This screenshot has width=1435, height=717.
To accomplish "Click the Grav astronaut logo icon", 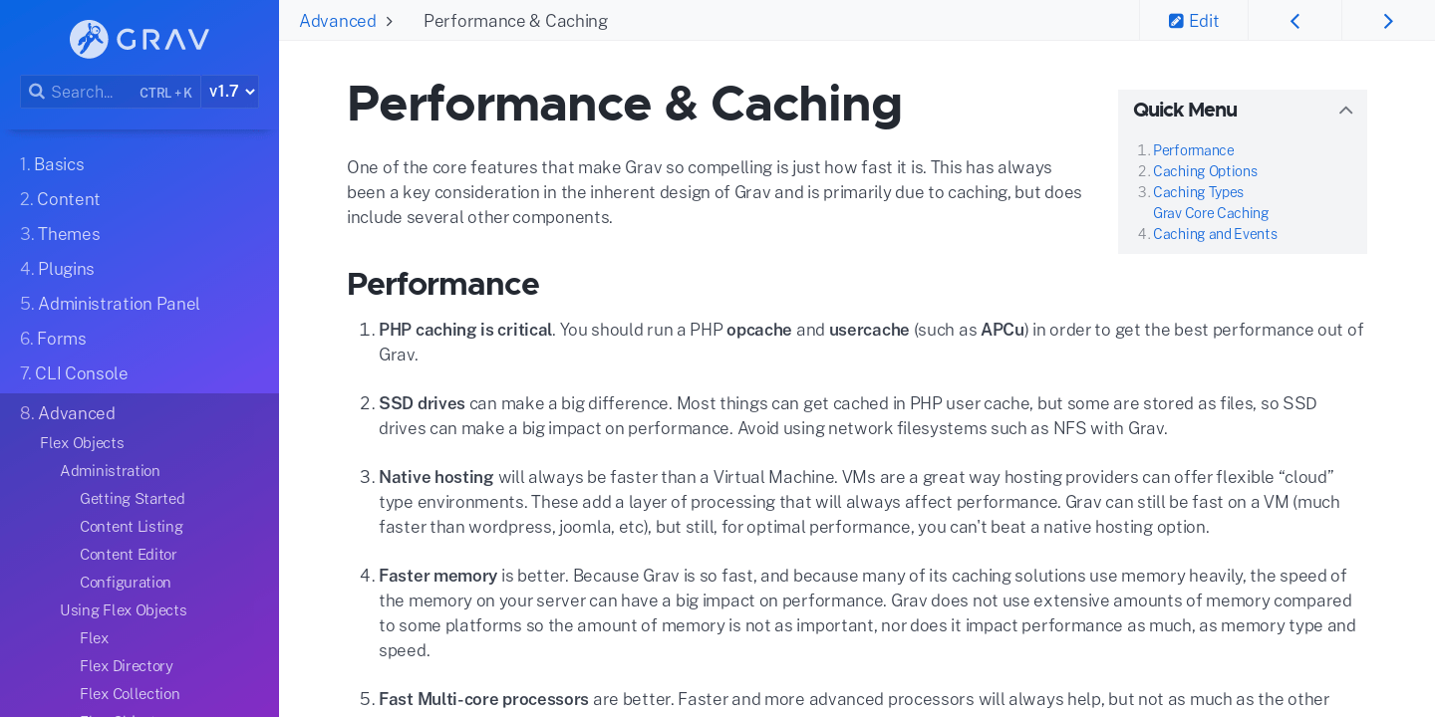I will click(x=89, y=39).
